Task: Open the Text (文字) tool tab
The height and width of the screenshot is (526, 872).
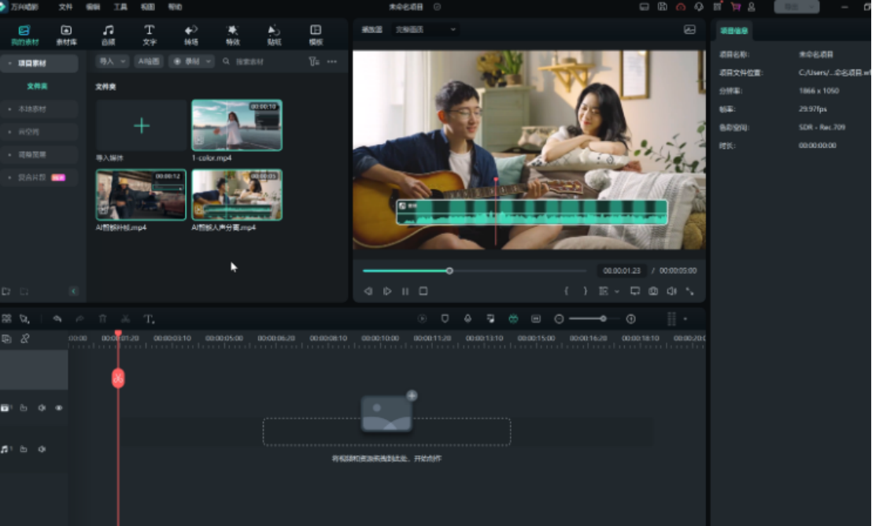Action: coord(150,35)
